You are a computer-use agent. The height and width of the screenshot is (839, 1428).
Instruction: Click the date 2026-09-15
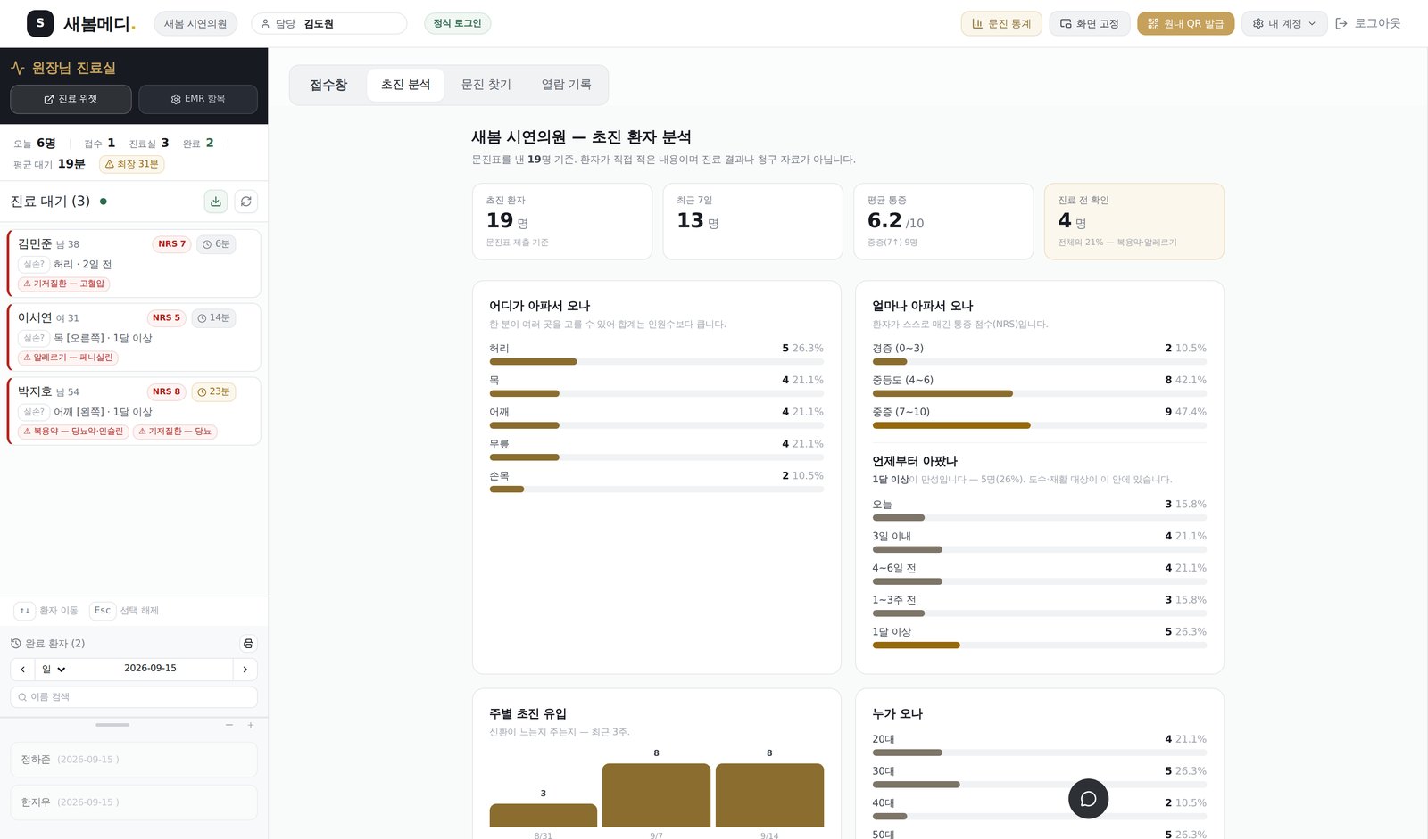coord(150,669)
